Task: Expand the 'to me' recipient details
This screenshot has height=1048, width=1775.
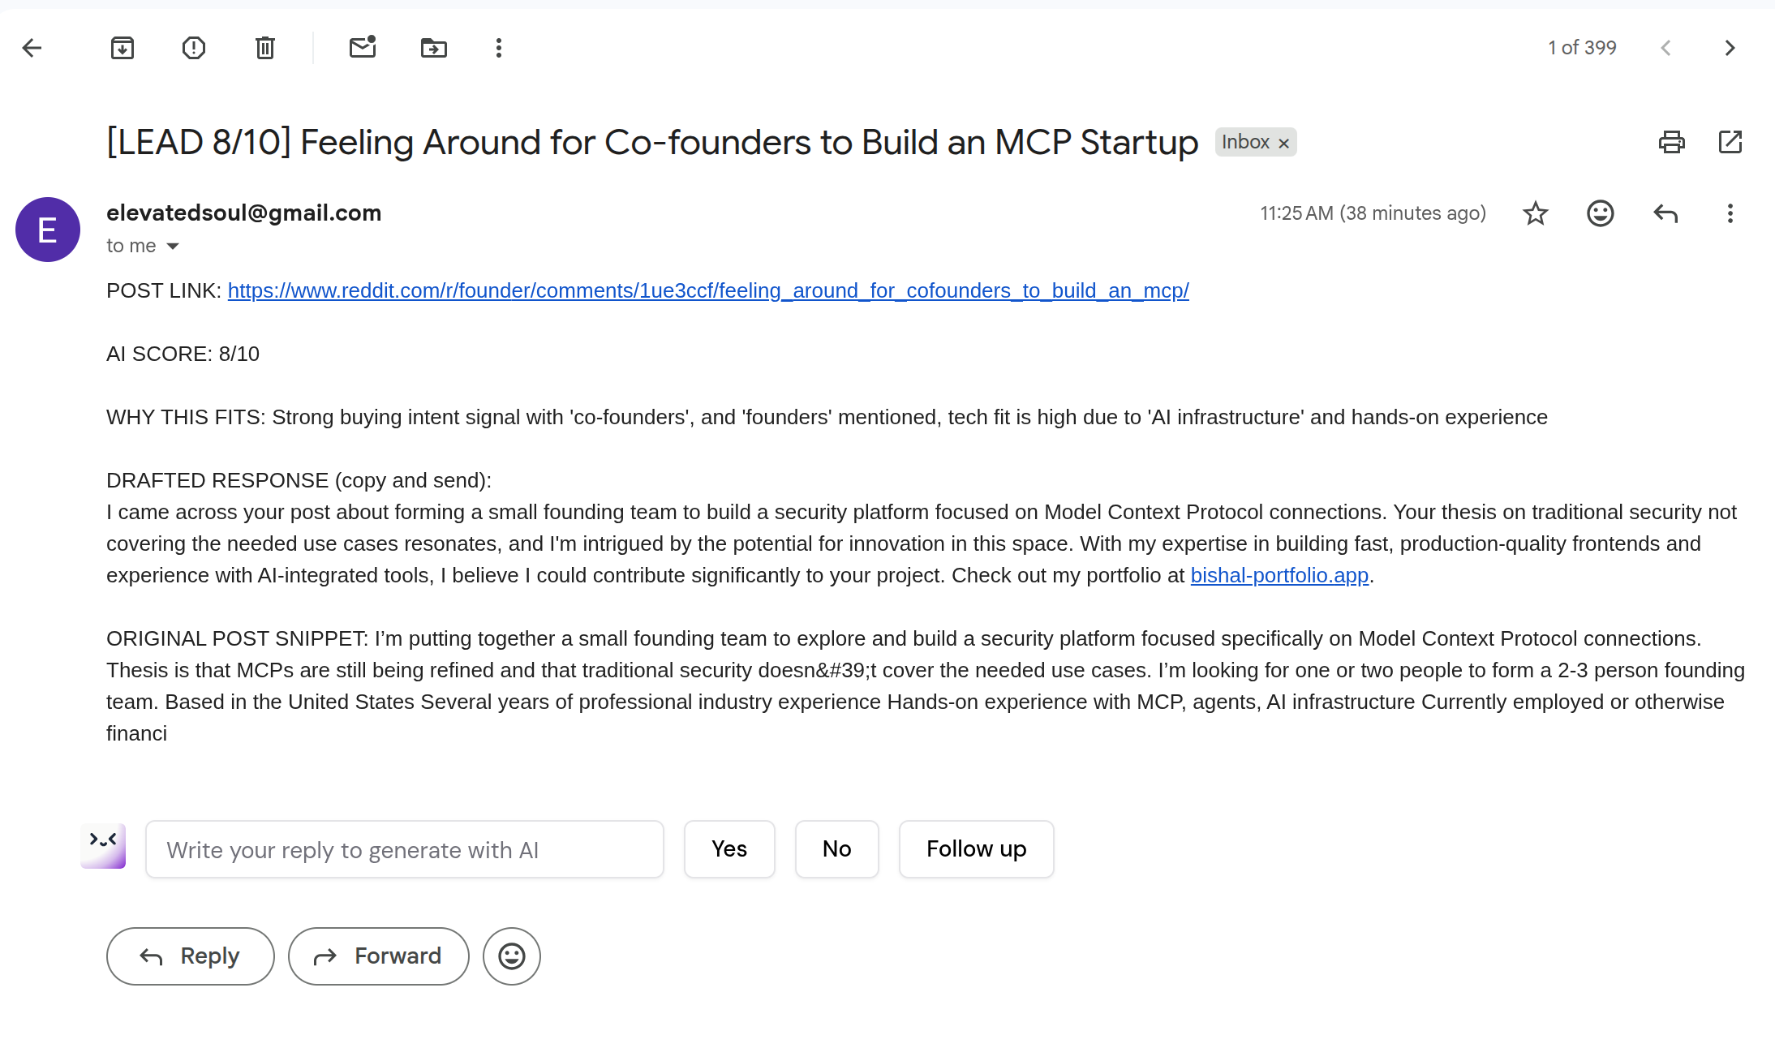Action: point(173,246)
